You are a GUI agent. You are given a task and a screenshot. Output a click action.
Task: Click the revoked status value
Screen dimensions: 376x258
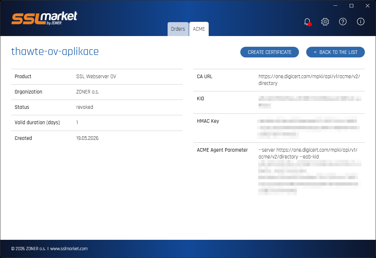tap(85, 107)
